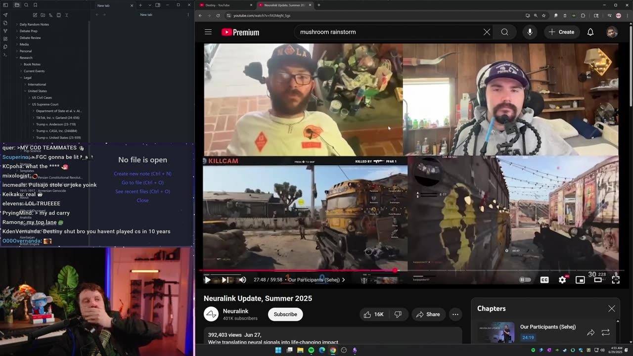
Task: Go to YouTube Premium home logo
Action: tap(240, 32)
